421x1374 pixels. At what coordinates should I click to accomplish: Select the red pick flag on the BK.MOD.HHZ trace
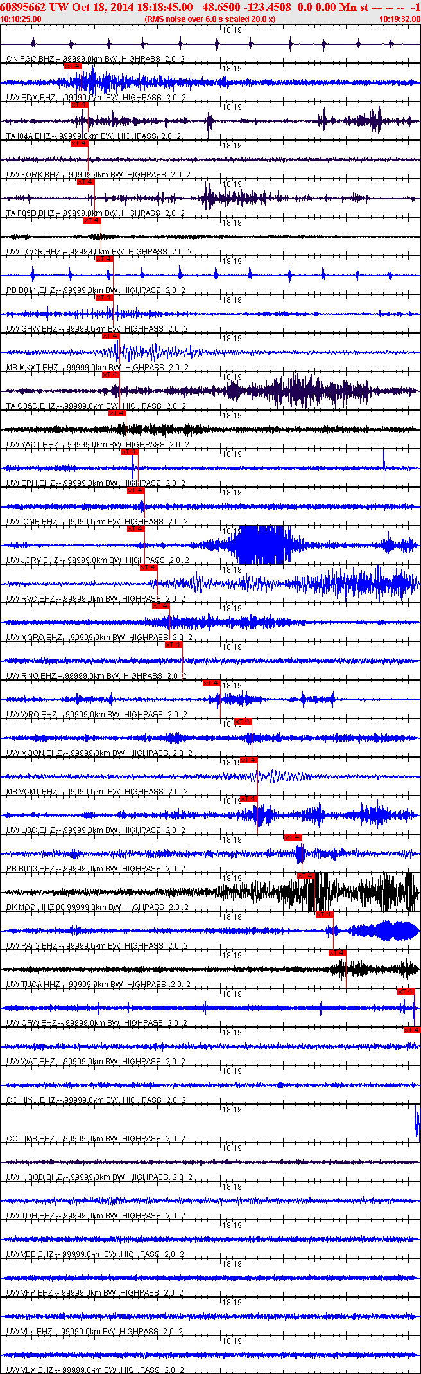tap(306, 875)
